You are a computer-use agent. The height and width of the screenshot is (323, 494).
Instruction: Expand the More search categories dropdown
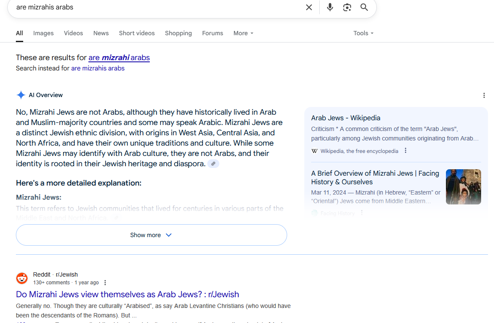243,33
